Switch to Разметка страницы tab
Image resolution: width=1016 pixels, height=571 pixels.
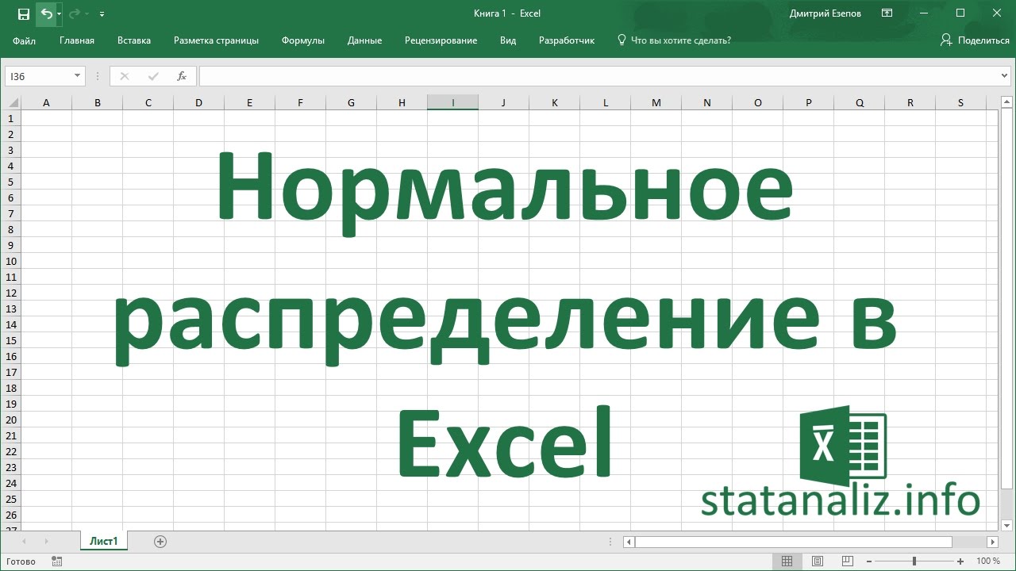[216, 40]
